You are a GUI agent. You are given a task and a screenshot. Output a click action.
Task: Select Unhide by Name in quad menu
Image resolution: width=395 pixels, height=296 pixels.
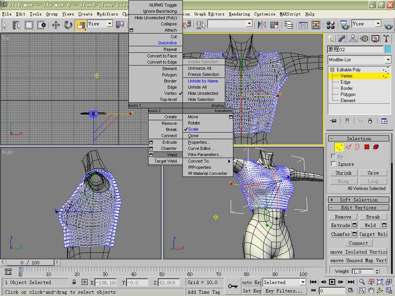click(203, 81)
